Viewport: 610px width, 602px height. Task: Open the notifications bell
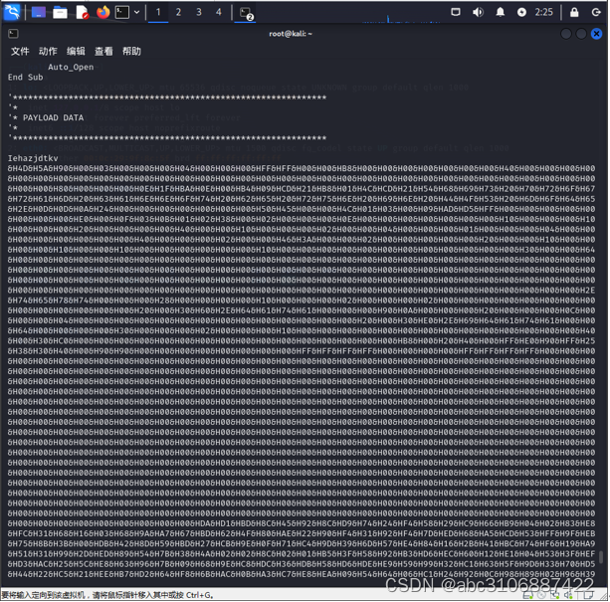coord(501,12)
